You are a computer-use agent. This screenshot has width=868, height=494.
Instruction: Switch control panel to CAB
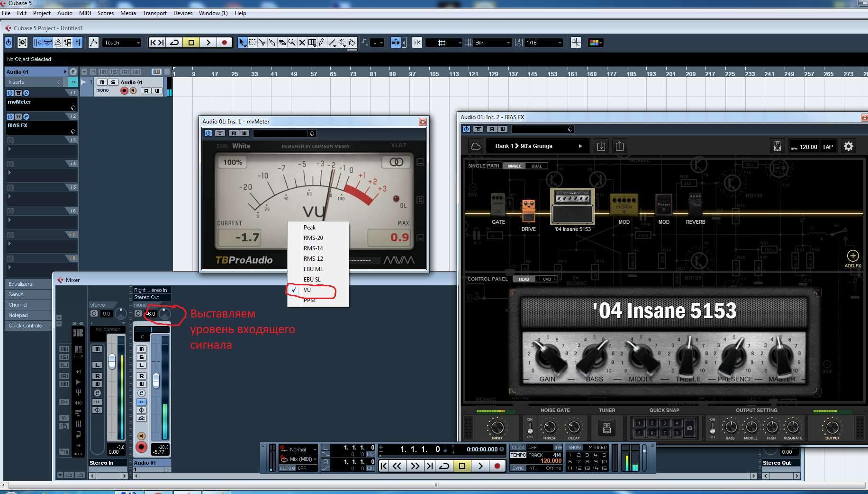tap(546, 279)
